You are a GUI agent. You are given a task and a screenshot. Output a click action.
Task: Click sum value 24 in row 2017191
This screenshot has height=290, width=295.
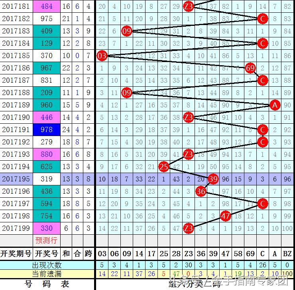(x=66, y=130)
